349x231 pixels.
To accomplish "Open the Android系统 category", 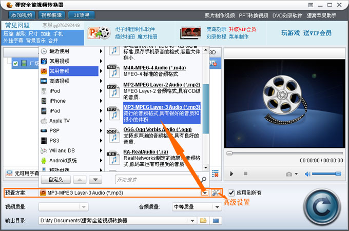I will tap(71, 161).
